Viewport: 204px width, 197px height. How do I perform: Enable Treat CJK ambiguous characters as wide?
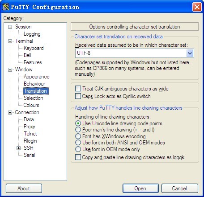(78, 88)
